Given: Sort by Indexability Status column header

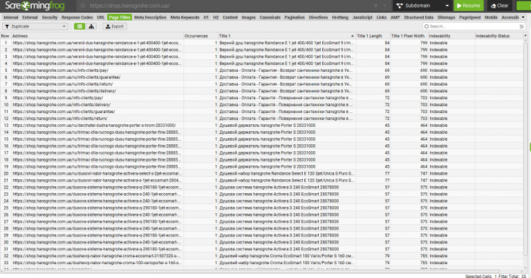Looking at the screenshot, I should point(499,36).
